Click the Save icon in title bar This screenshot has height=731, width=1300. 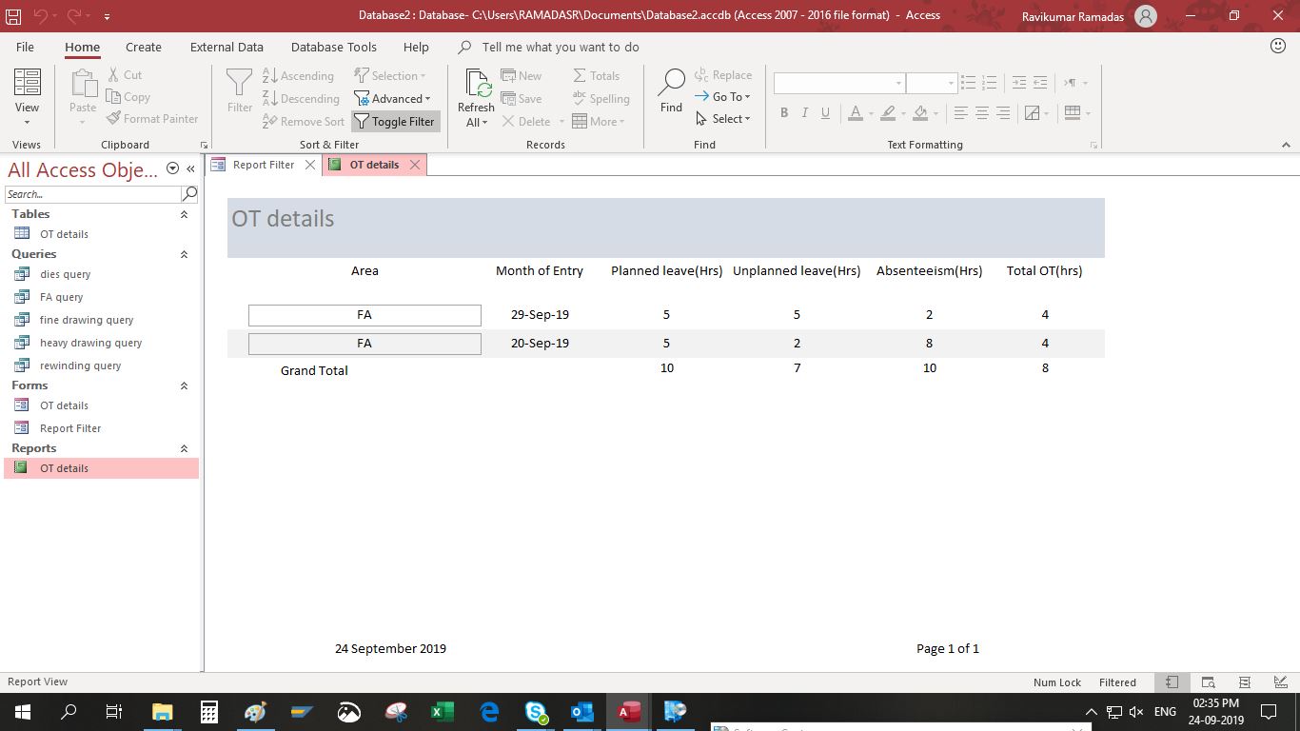(13, 16)
